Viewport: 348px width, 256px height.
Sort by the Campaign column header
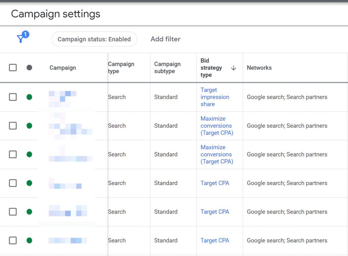[63, 68]
